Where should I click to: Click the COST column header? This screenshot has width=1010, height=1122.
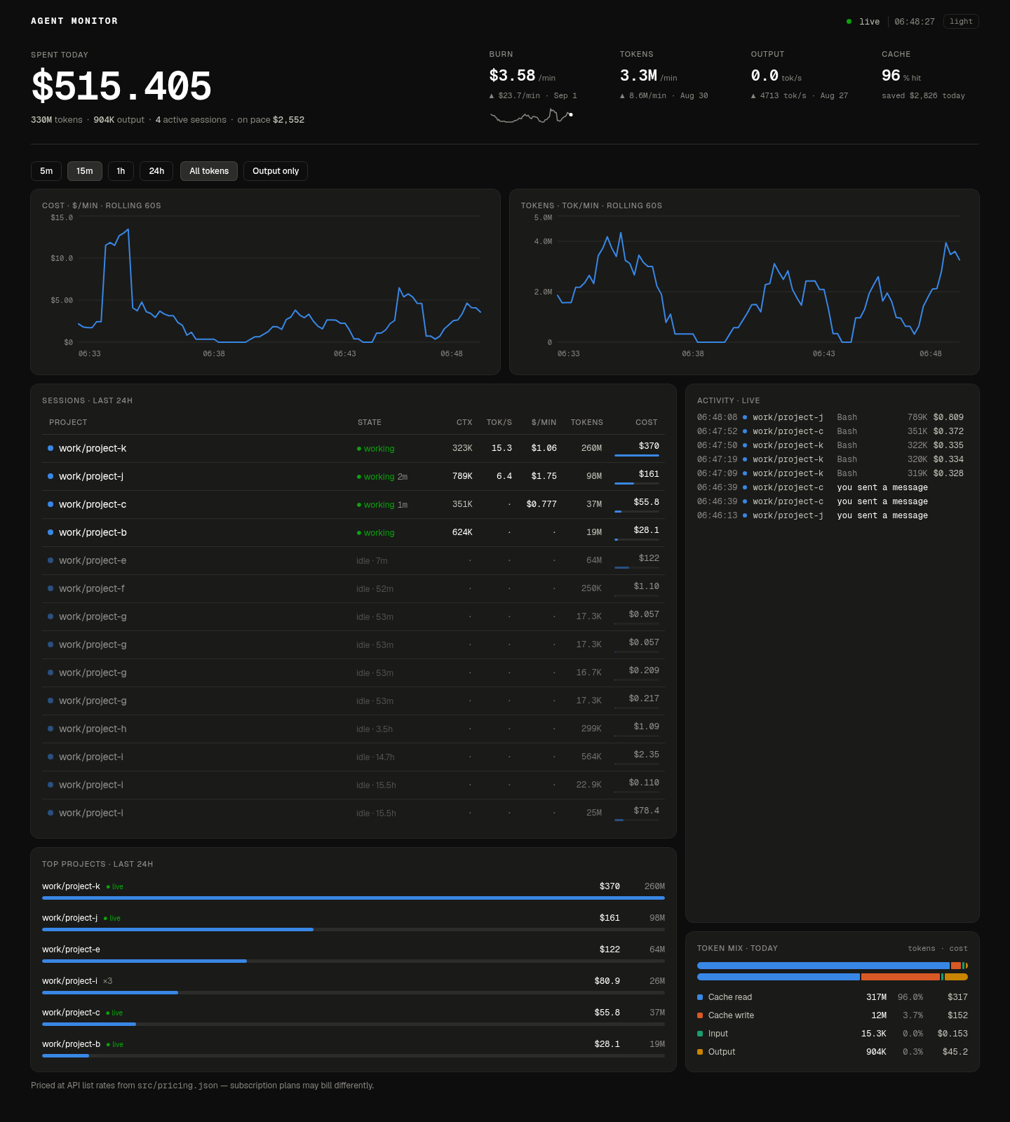click(647, 422)
